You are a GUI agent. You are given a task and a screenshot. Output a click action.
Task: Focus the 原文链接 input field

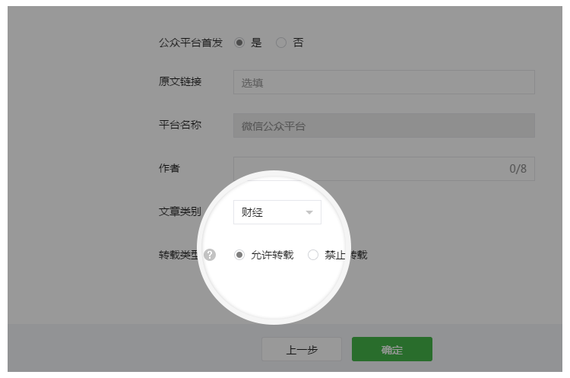[384, 82]
